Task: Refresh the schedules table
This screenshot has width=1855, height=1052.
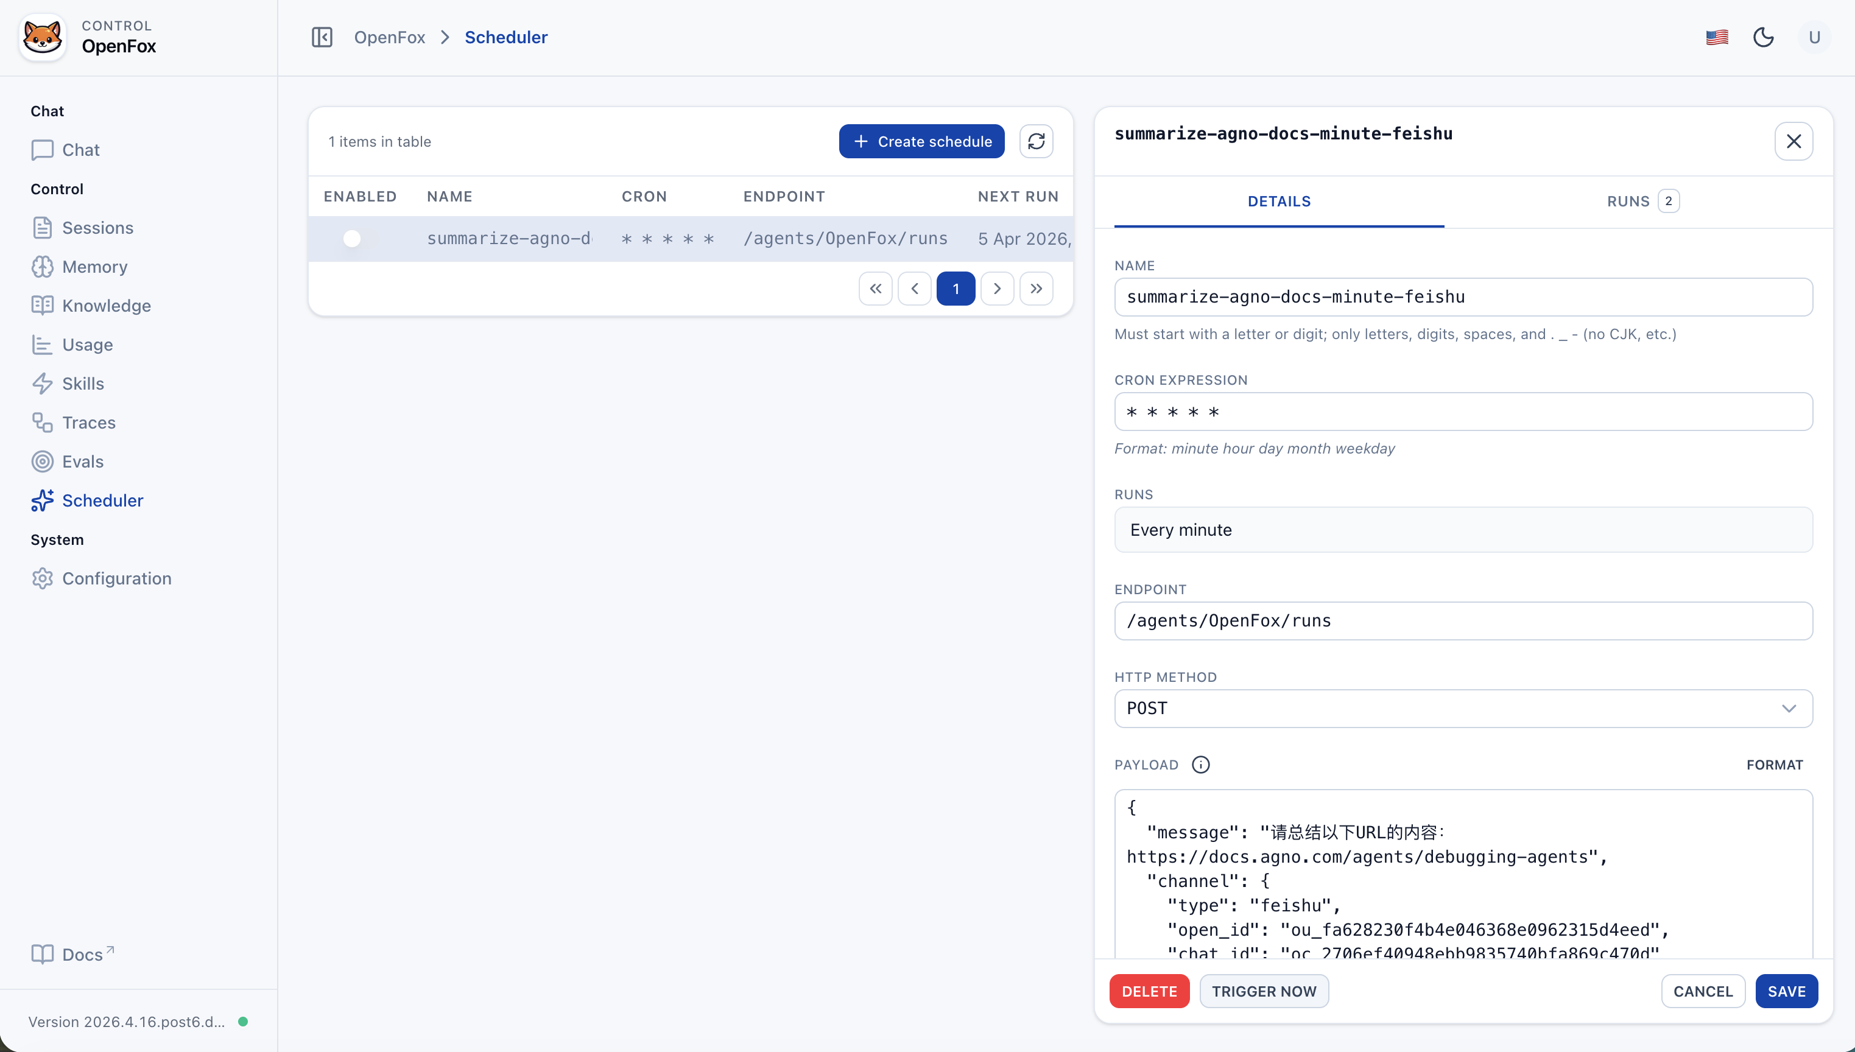Action: coord(1035,141)
